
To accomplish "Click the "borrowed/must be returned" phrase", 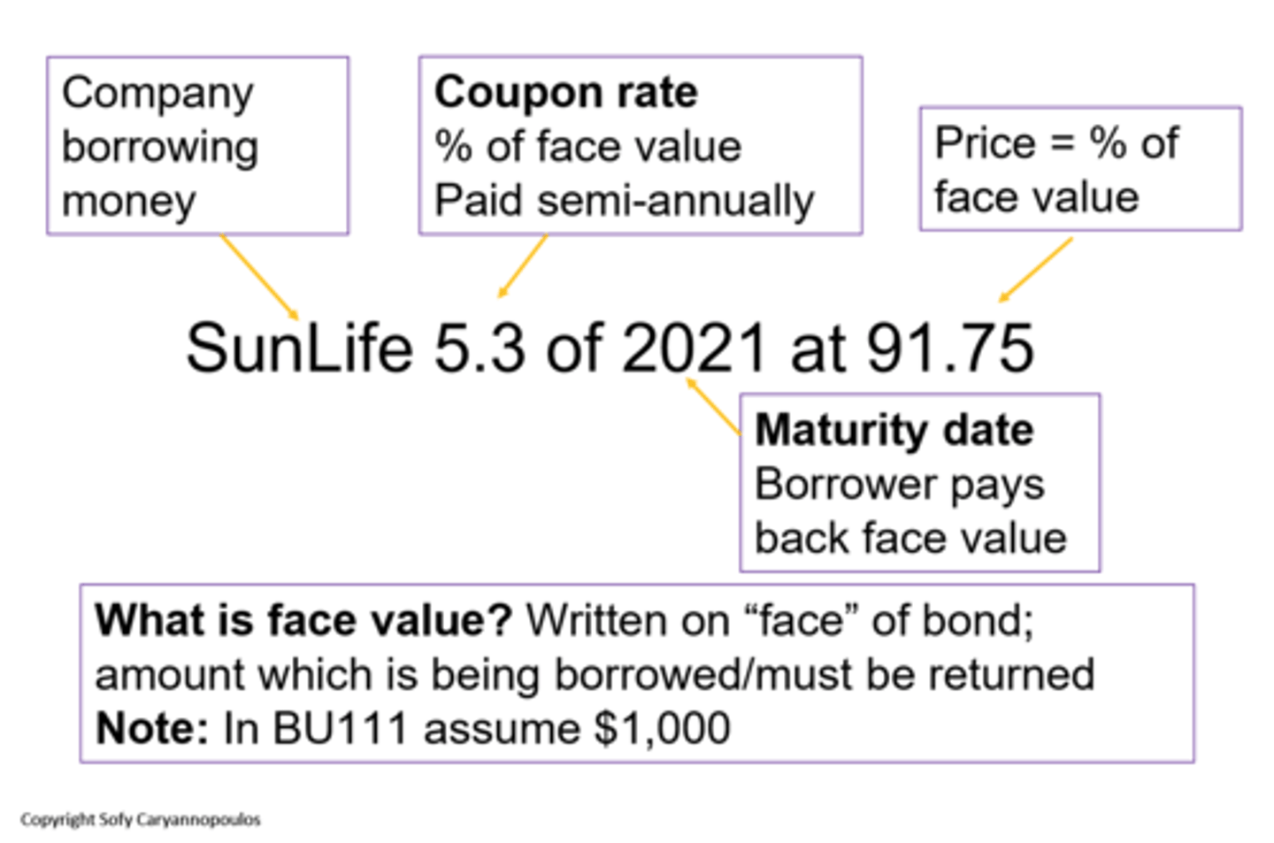I will click(x=824, y=675).
